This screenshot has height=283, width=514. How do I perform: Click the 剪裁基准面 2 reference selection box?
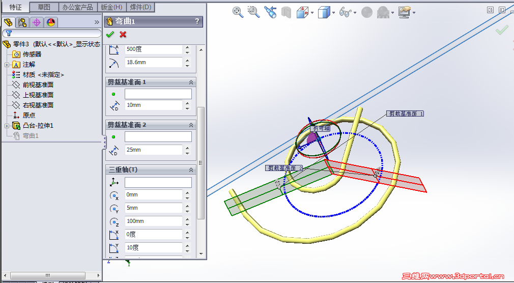click(158, 137)
